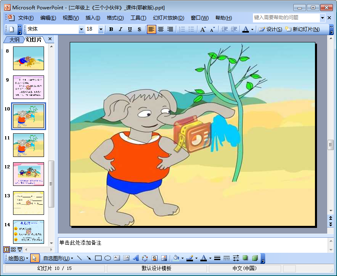
Task: Select the Rectangle drawing tool
Action: (x=98, y=258)
